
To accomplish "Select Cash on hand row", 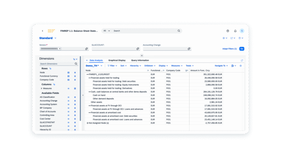I will (x=154, y=95).
